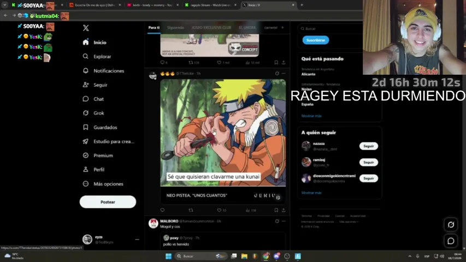Select the Para ti feed tab

click(x=154, y=28)
